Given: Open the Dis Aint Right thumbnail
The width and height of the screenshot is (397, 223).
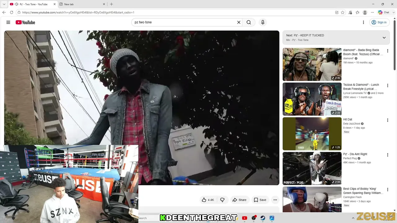Looking at the screenshot, I should pyautogui.click(x=312, y=168).
